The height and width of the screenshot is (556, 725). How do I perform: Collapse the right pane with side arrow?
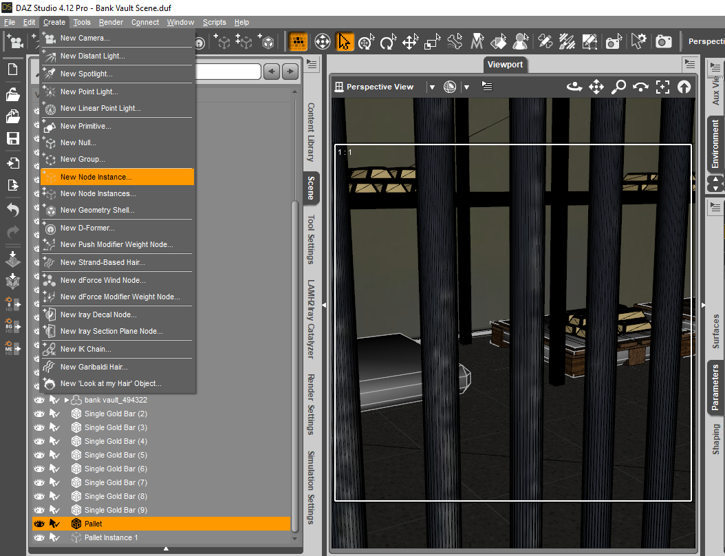(703, 306)
